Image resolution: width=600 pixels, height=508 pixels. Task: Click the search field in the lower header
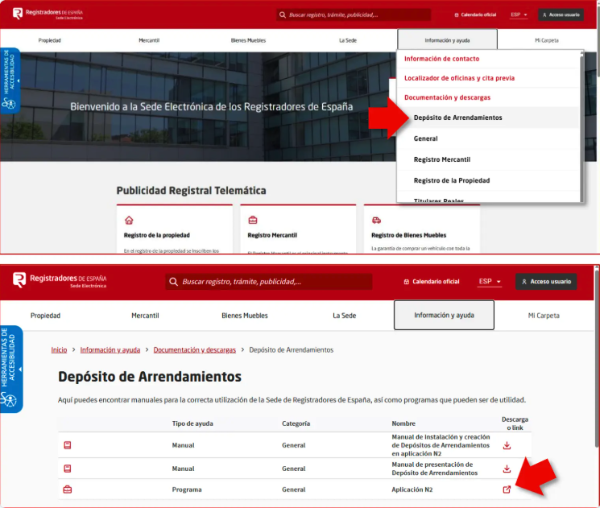270,282
